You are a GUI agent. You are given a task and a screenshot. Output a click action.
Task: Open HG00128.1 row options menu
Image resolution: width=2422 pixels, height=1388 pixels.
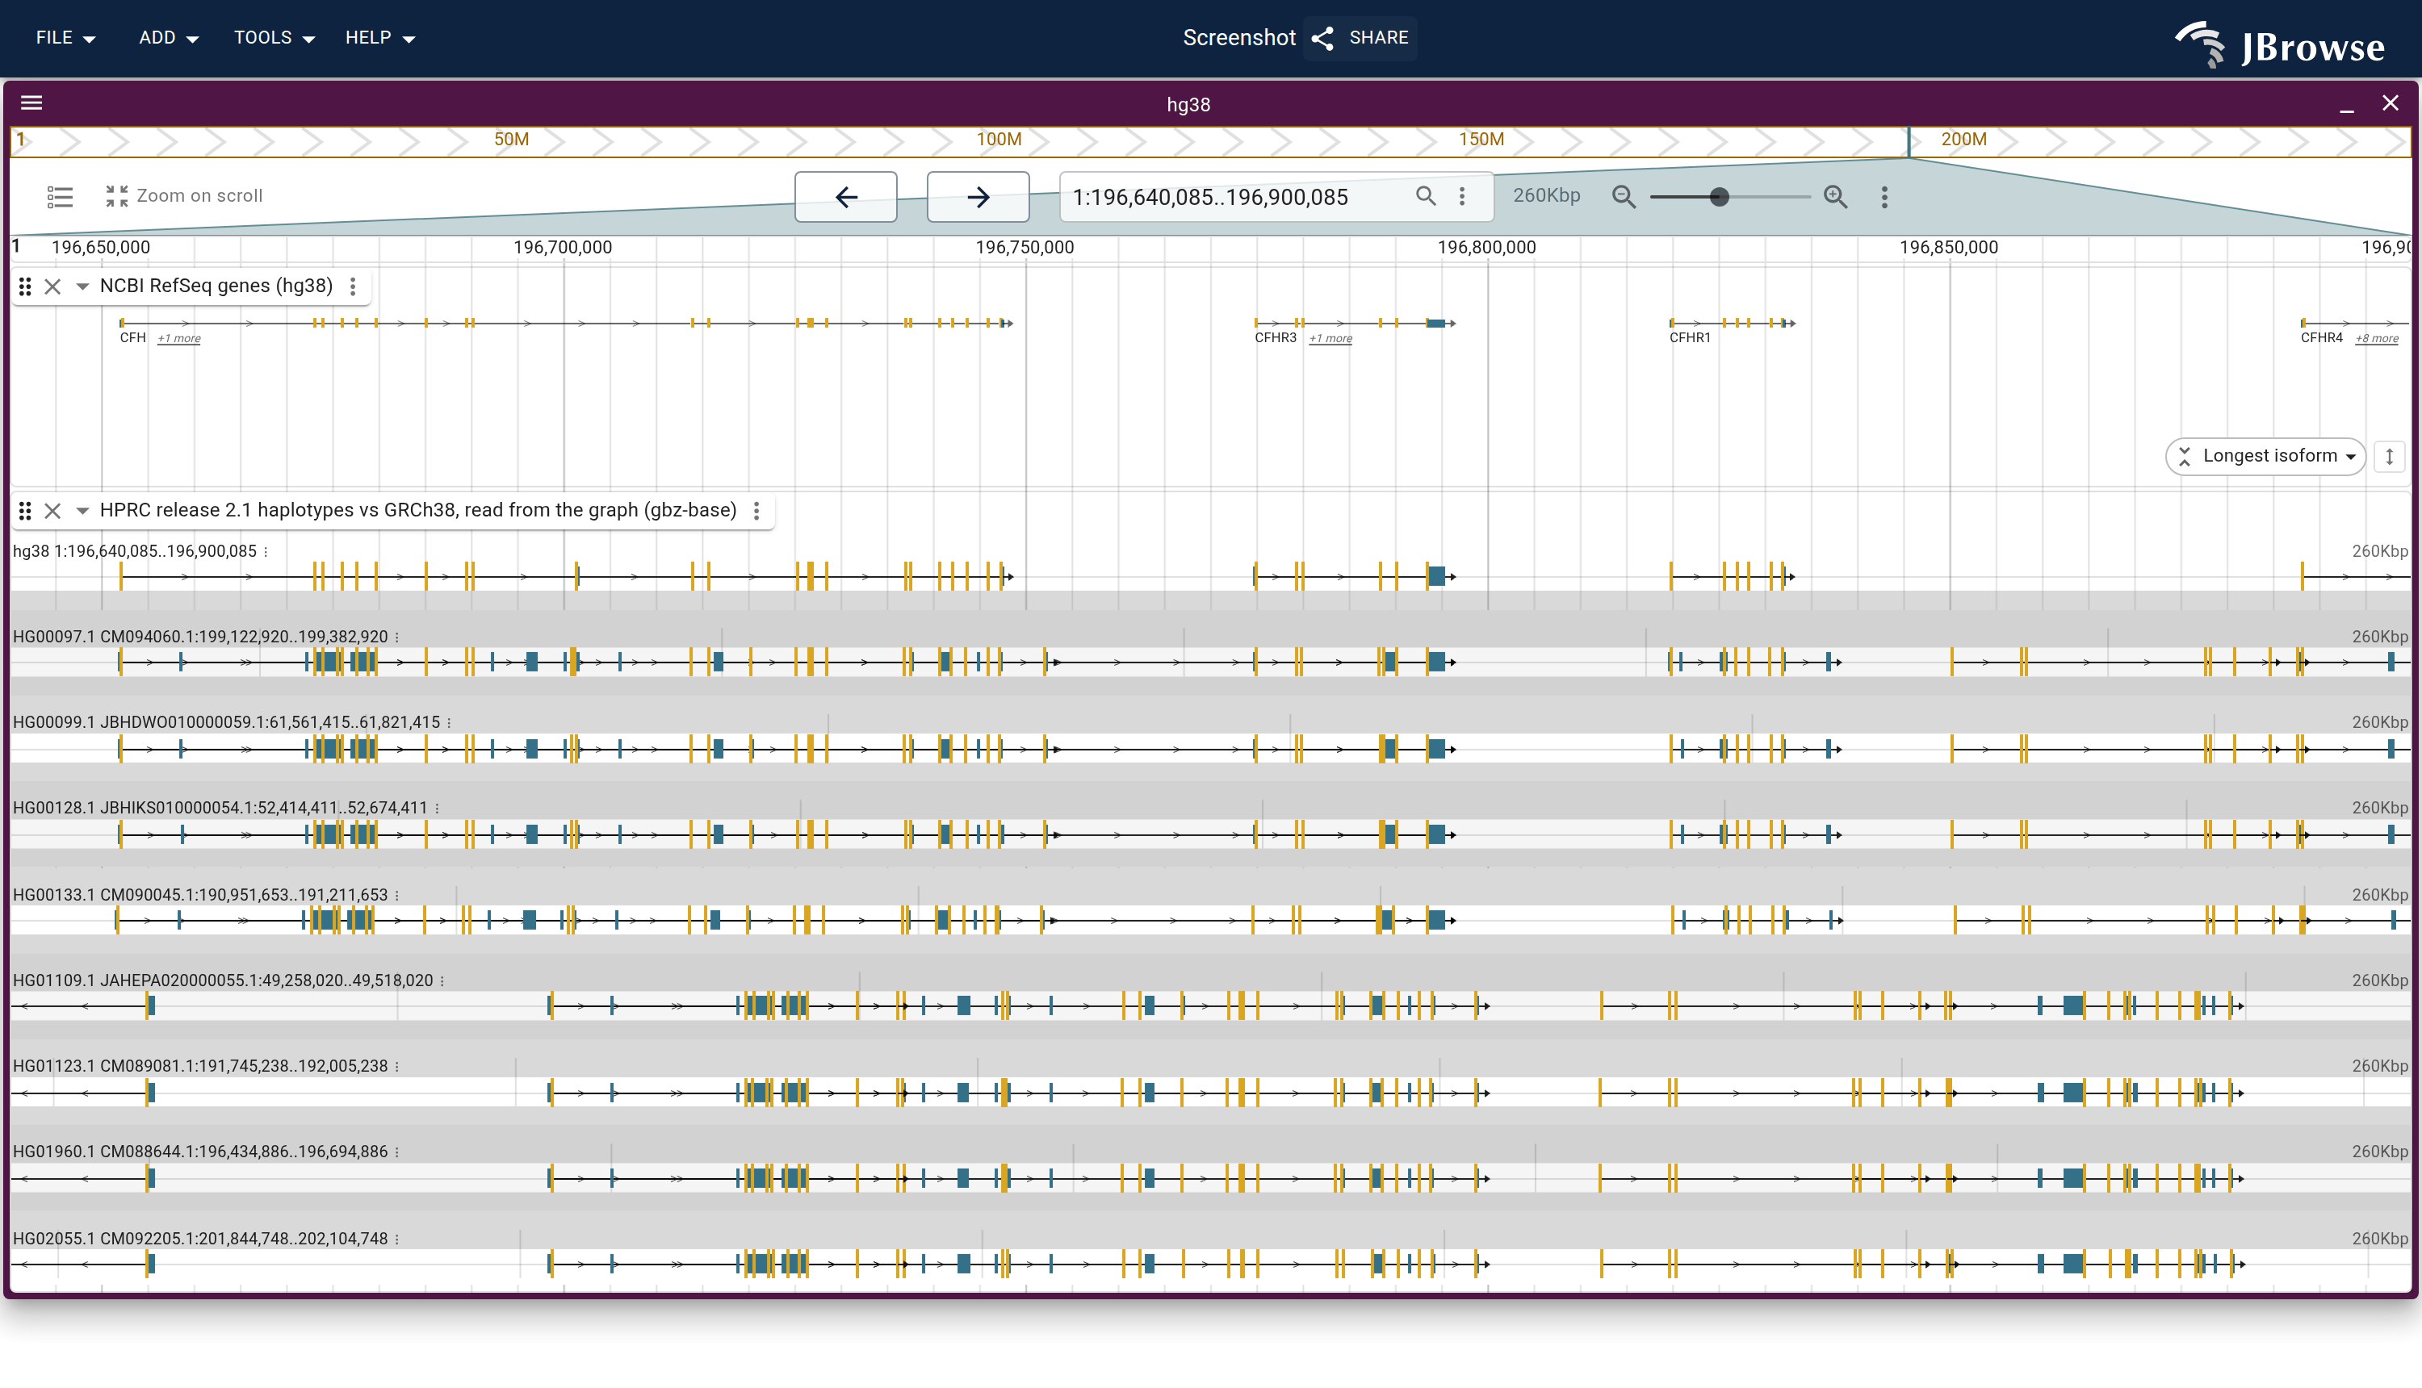pos(437,809)
